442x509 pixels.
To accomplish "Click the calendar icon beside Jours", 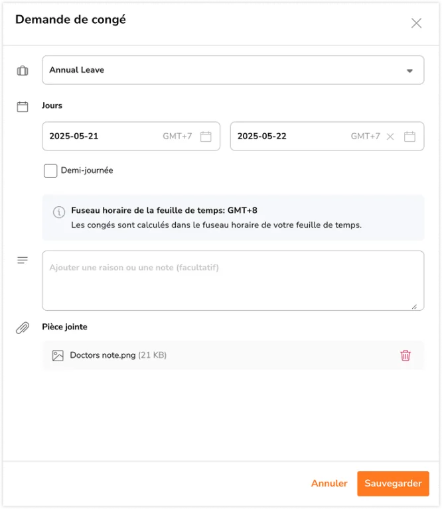I will pyautogui.click(x=23, y=106).
